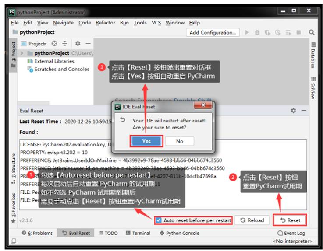This screenshot has height=251, width=323.
Task: Open the VCS menu
Action: (x=156, y=23)
